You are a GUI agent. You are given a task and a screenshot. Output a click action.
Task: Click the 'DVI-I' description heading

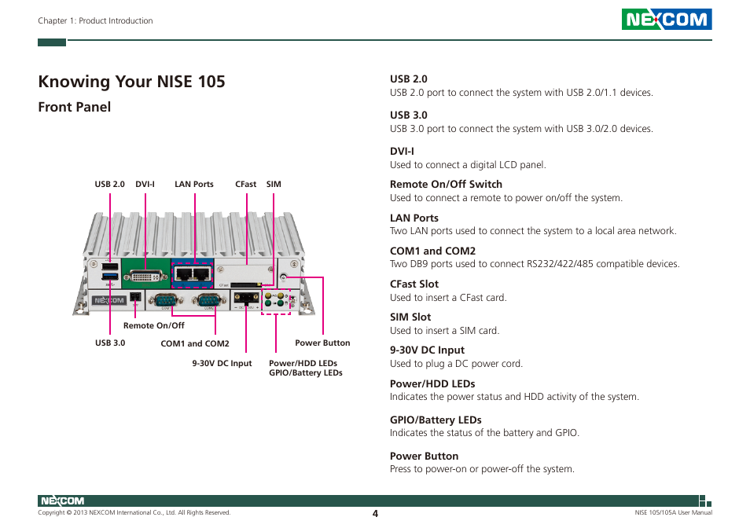click(x=402, y=152)
